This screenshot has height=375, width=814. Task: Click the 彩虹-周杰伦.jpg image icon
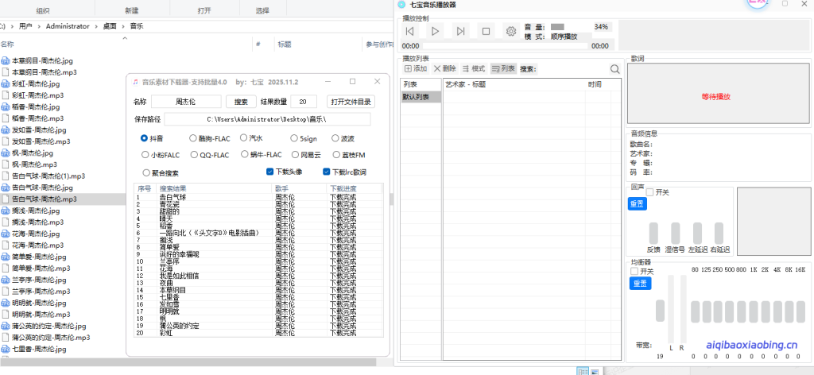pos(6,84)
